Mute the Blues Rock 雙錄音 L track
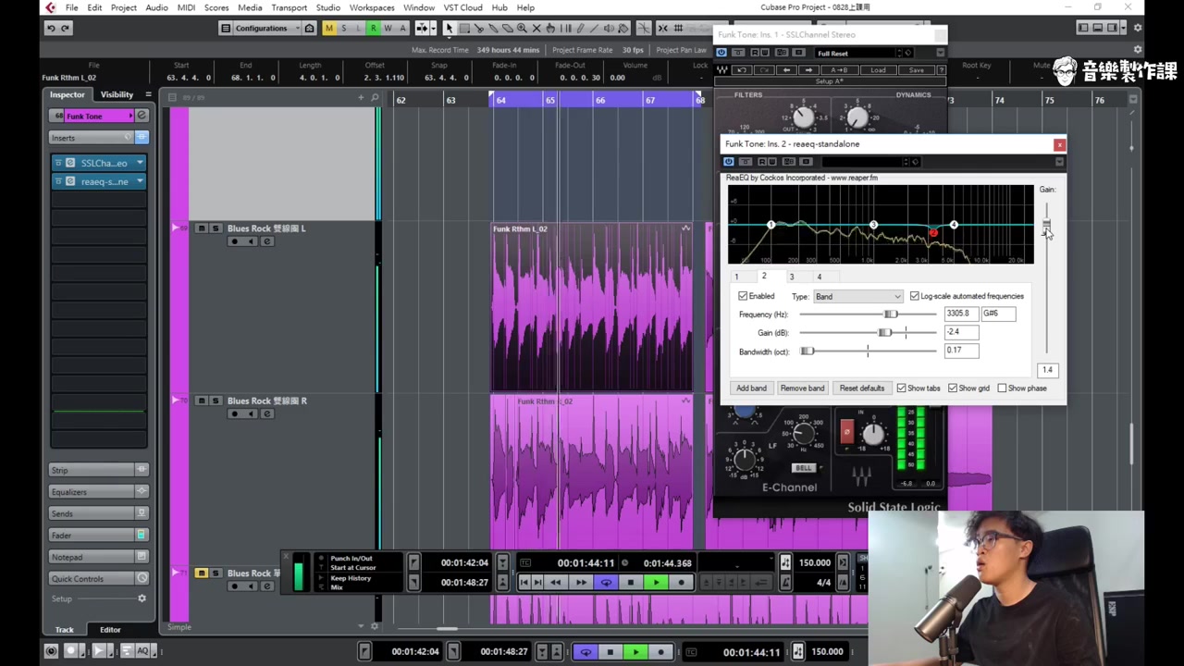The width and height of the screenshot is (1184, 666). [201, 228]
